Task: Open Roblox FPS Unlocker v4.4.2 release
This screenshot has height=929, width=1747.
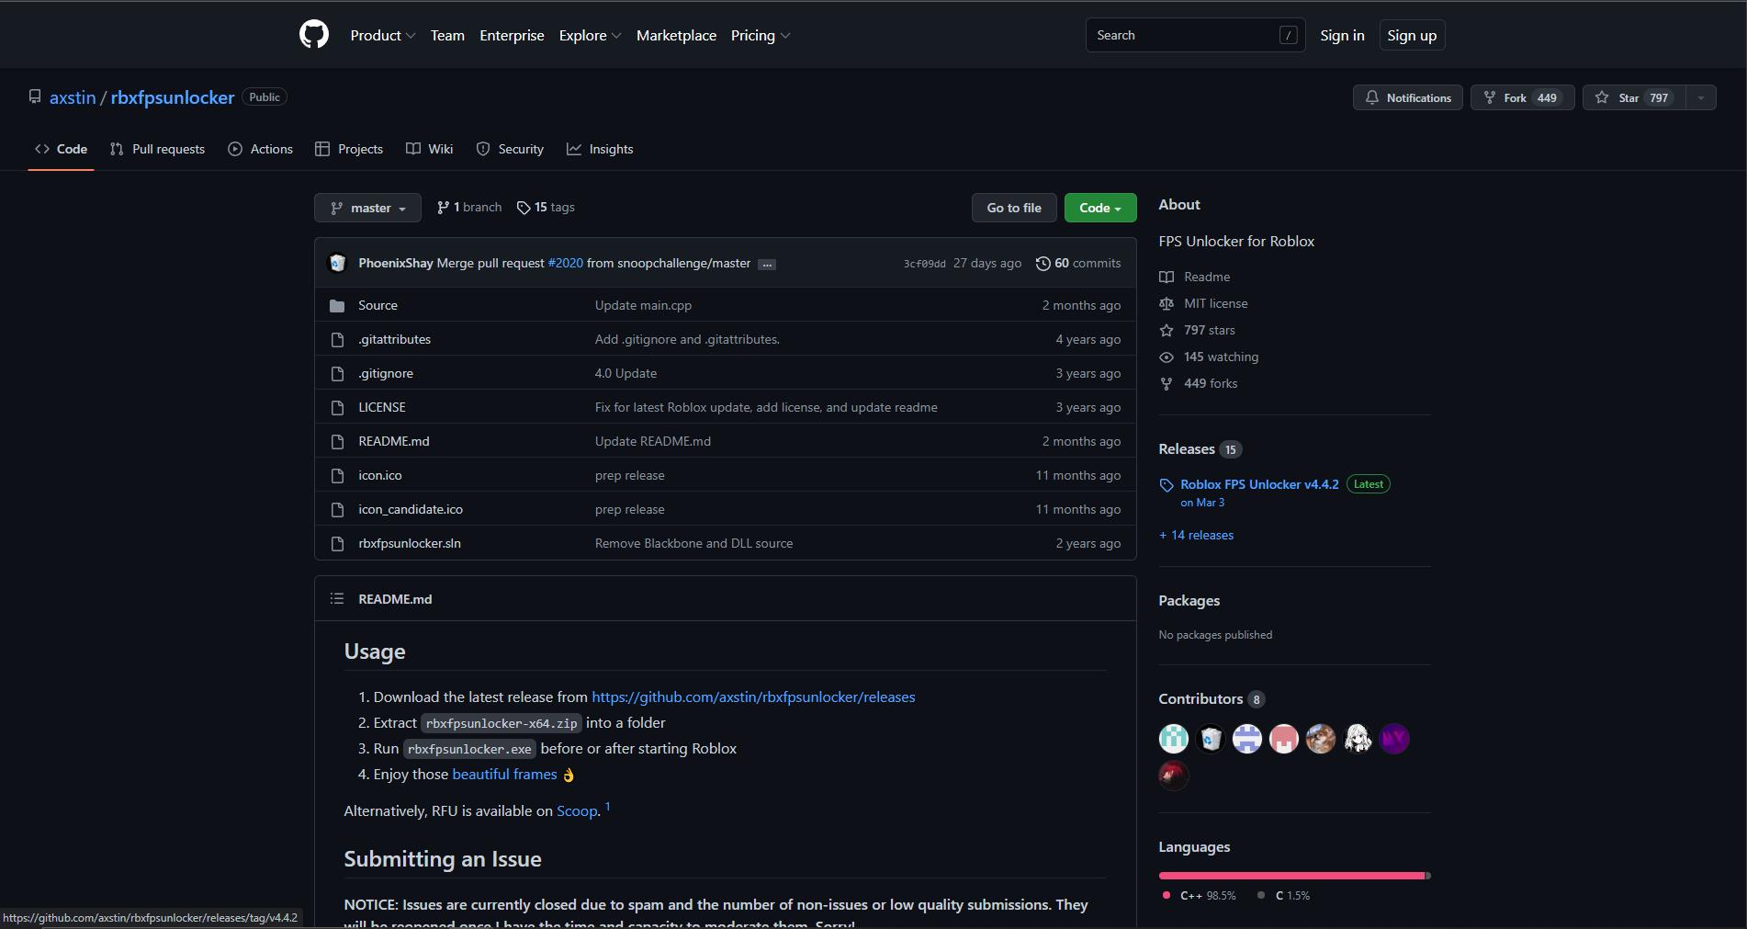Action: click(1259, 484)
